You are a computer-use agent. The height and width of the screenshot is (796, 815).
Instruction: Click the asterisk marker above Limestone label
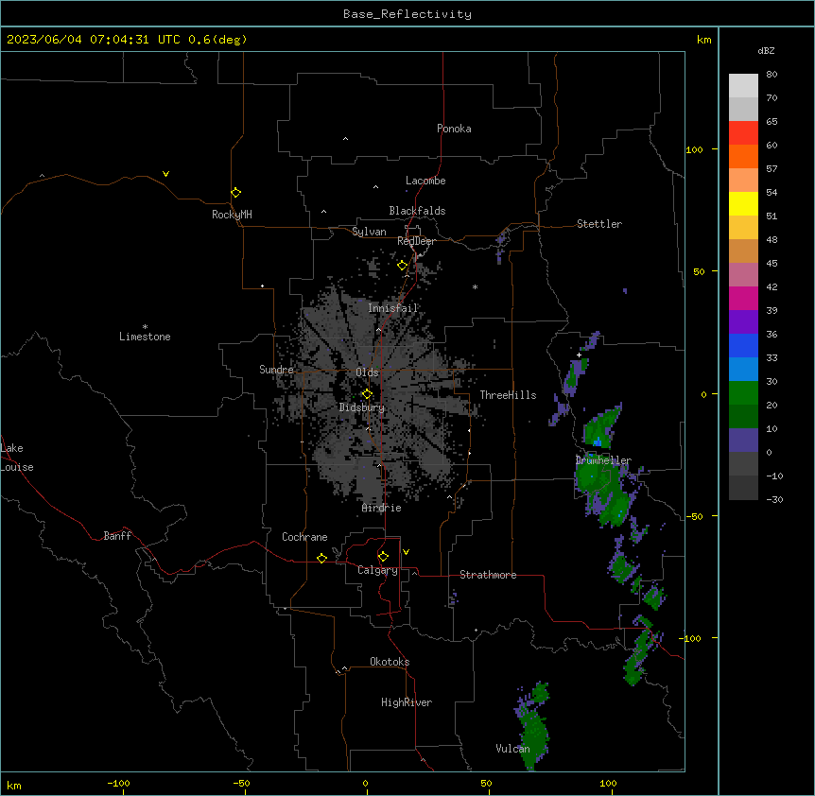[145, 327]
